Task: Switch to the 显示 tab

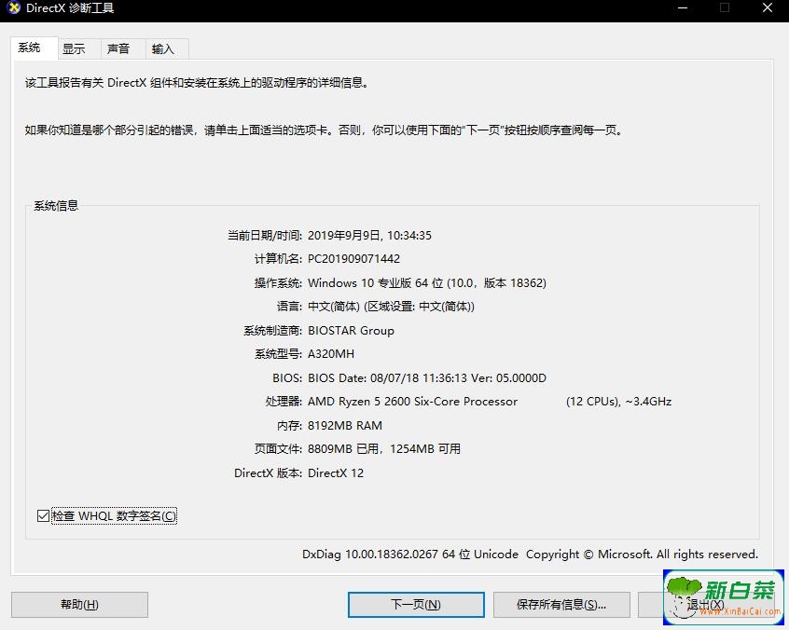Action: [x=79, y=48]
